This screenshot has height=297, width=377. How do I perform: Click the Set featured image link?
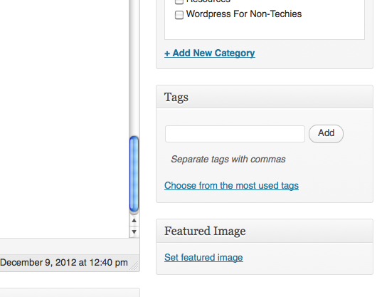(x=203, y=258)
